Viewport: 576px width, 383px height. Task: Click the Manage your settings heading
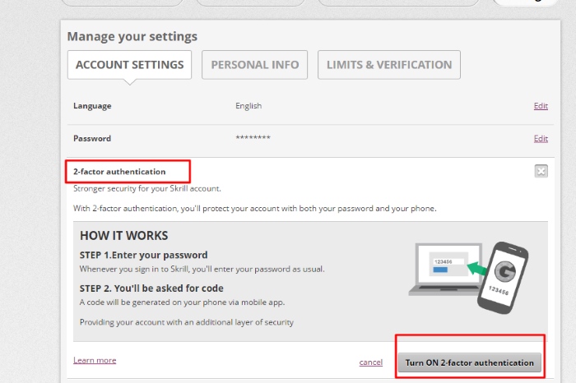point(132,37)
